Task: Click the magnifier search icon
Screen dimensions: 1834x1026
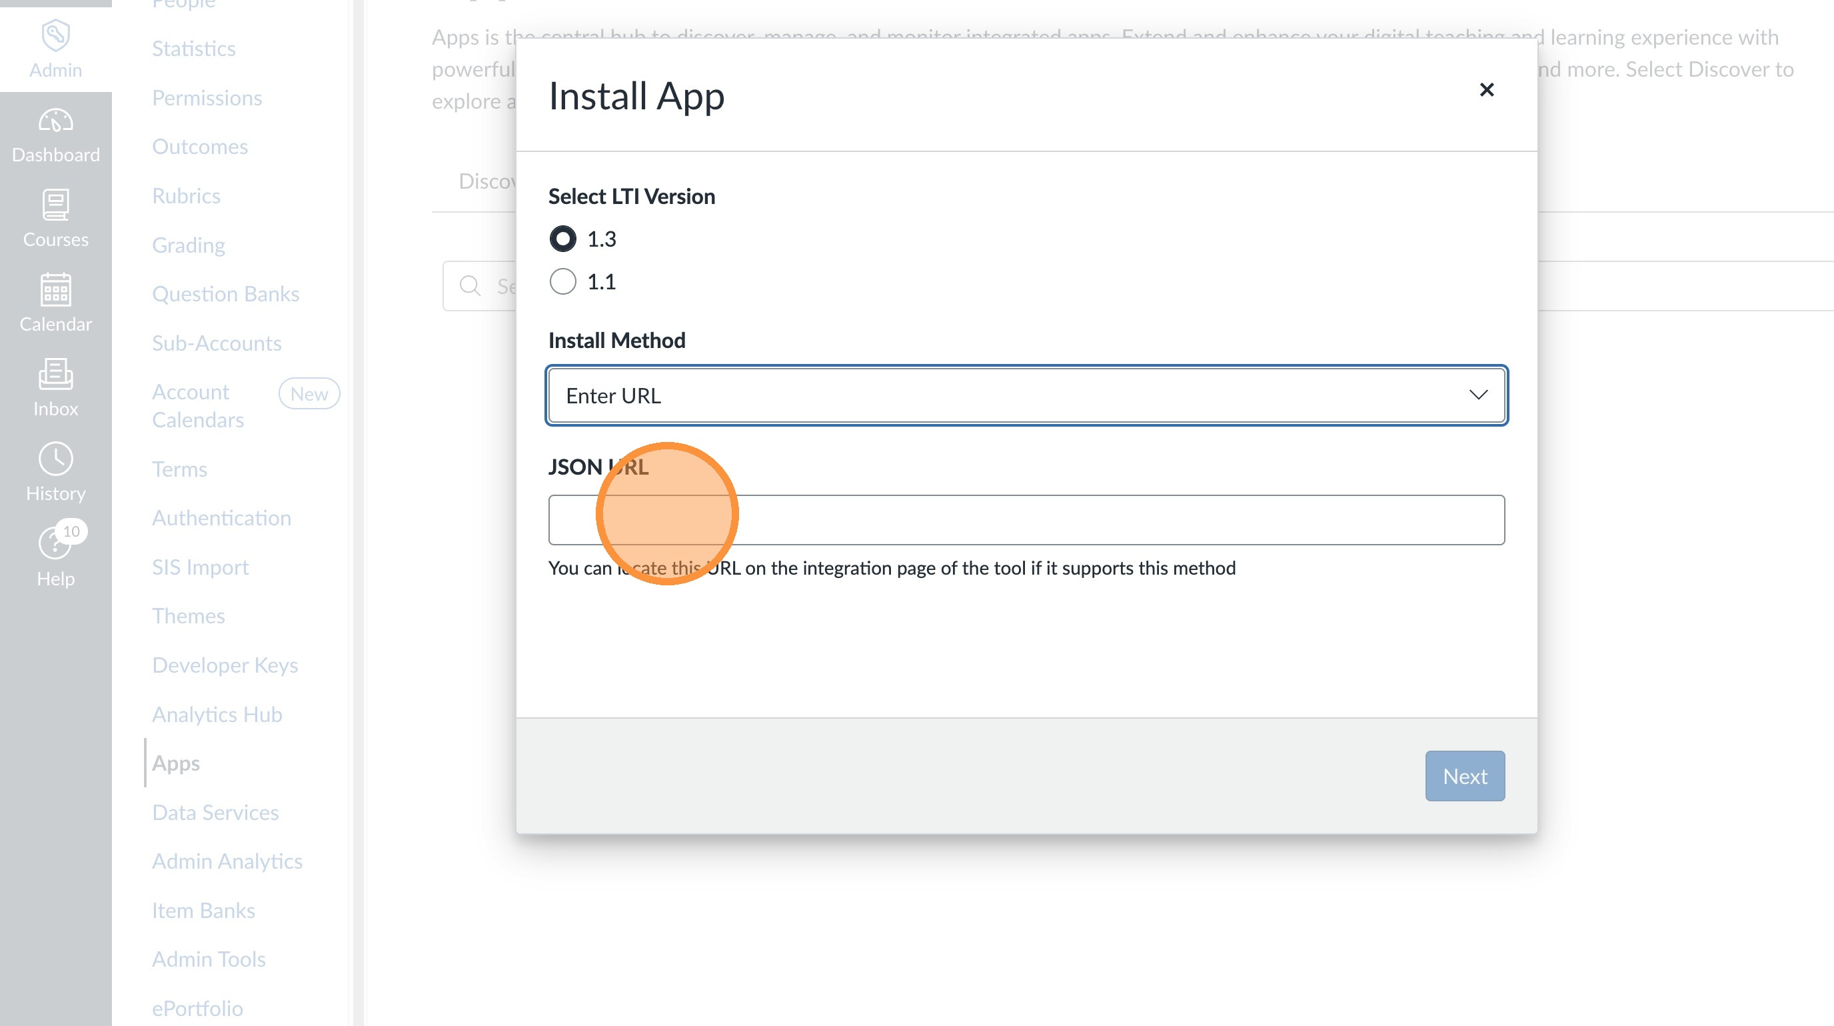Action: (x=470, y=286)
